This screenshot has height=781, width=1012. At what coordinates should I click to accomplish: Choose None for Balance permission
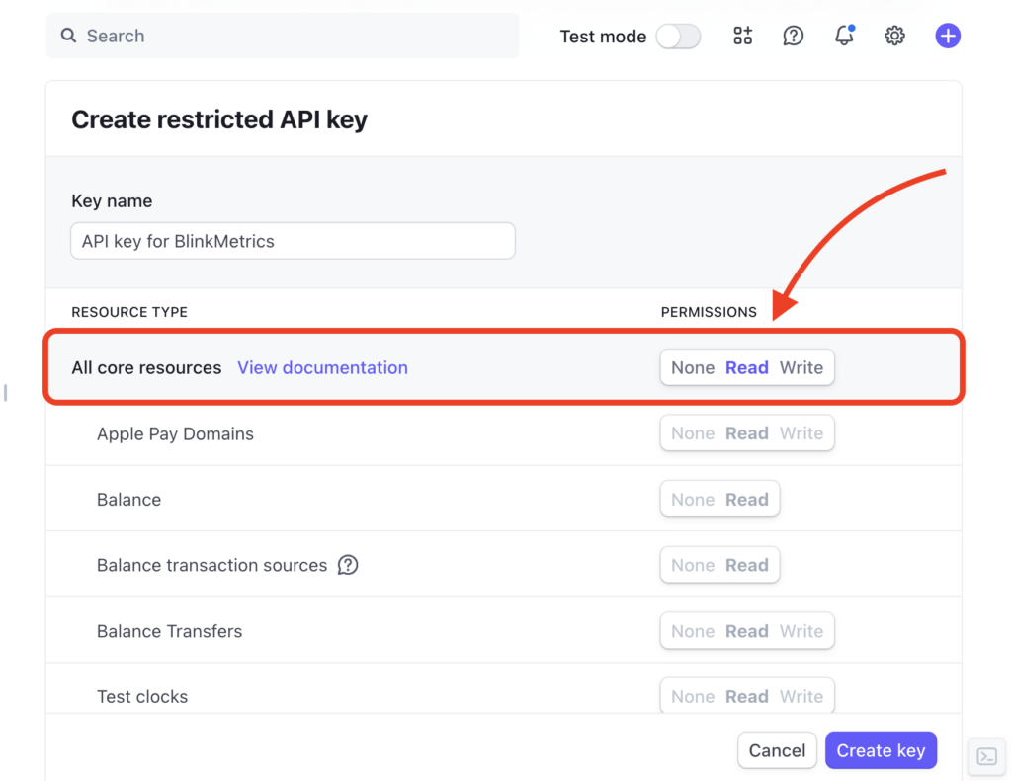pos(692,500)
